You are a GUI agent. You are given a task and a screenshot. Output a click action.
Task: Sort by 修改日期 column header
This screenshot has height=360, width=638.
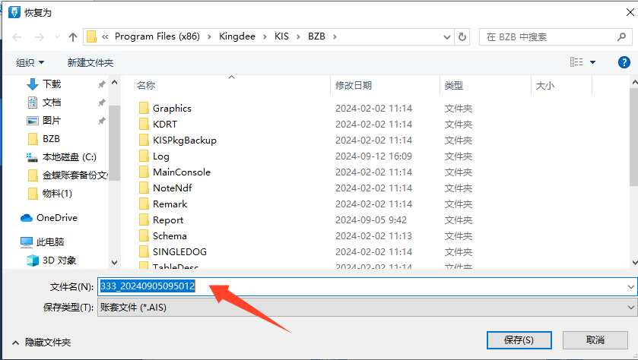tap(354, 85)
